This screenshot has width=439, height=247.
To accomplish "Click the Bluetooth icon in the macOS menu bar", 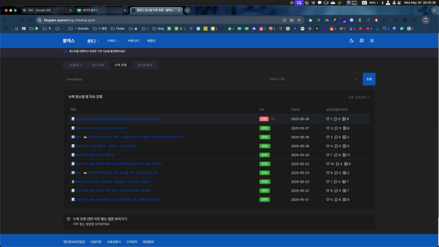I will pos(382,2).
